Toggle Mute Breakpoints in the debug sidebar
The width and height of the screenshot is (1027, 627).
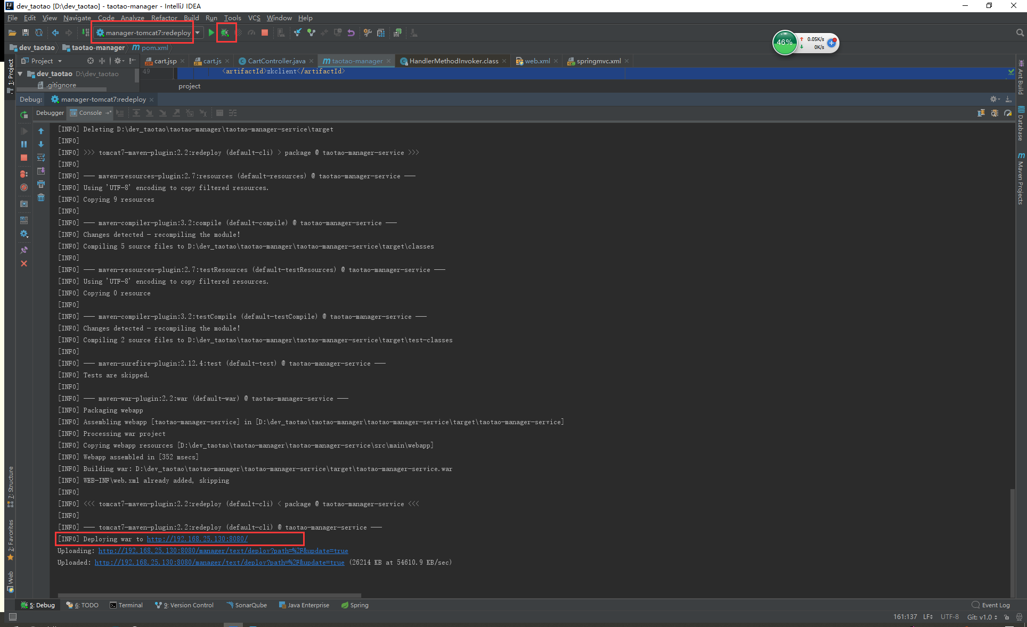[x=24, y=187]
